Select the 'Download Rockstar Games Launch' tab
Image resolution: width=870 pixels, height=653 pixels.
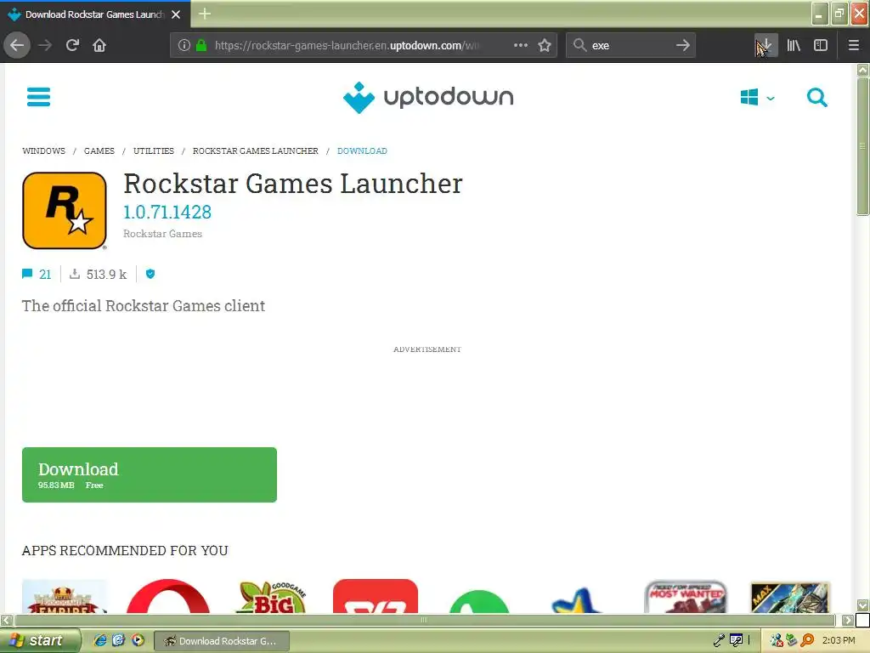[x=94, y=14]
